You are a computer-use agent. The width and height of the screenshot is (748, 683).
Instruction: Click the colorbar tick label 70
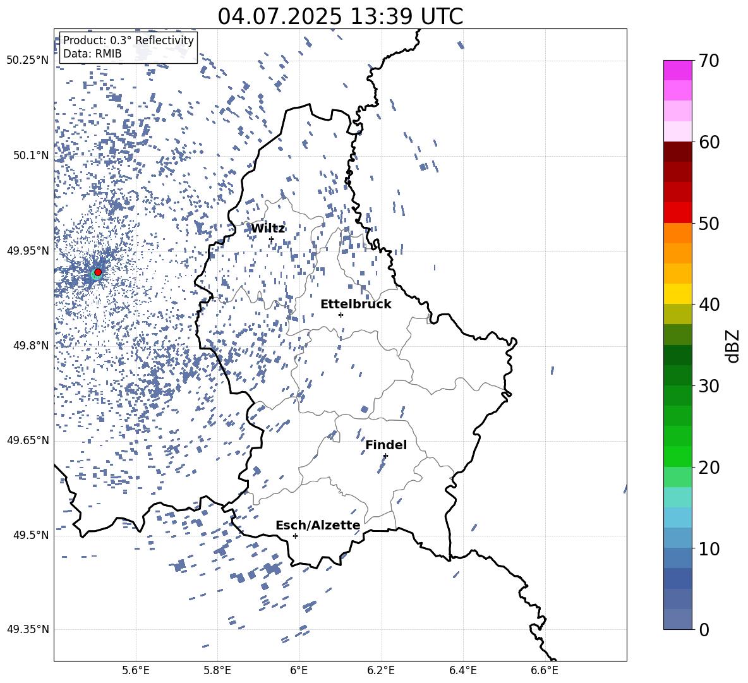(708, 61)
